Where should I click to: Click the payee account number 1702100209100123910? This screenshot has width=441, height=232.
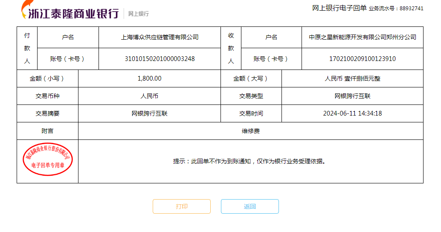[x=363, y=59]
